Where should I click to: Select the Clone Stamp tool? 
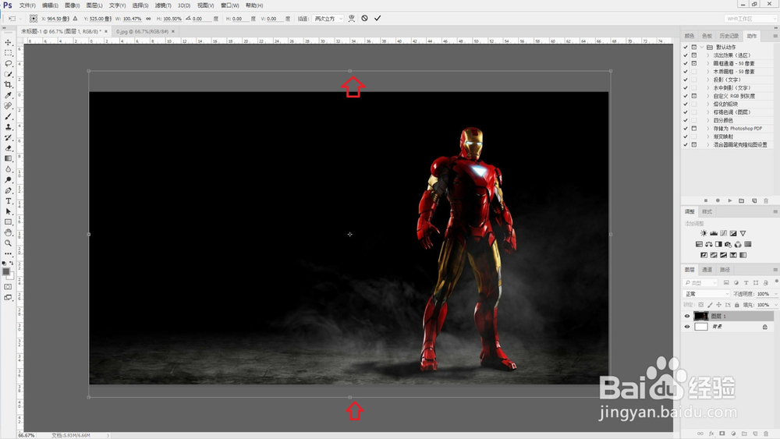click(x=8, y=127)
